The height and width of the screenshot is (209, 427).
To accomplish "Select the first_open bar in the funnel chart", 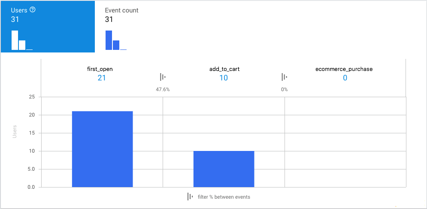I will [x=102, y=149].
